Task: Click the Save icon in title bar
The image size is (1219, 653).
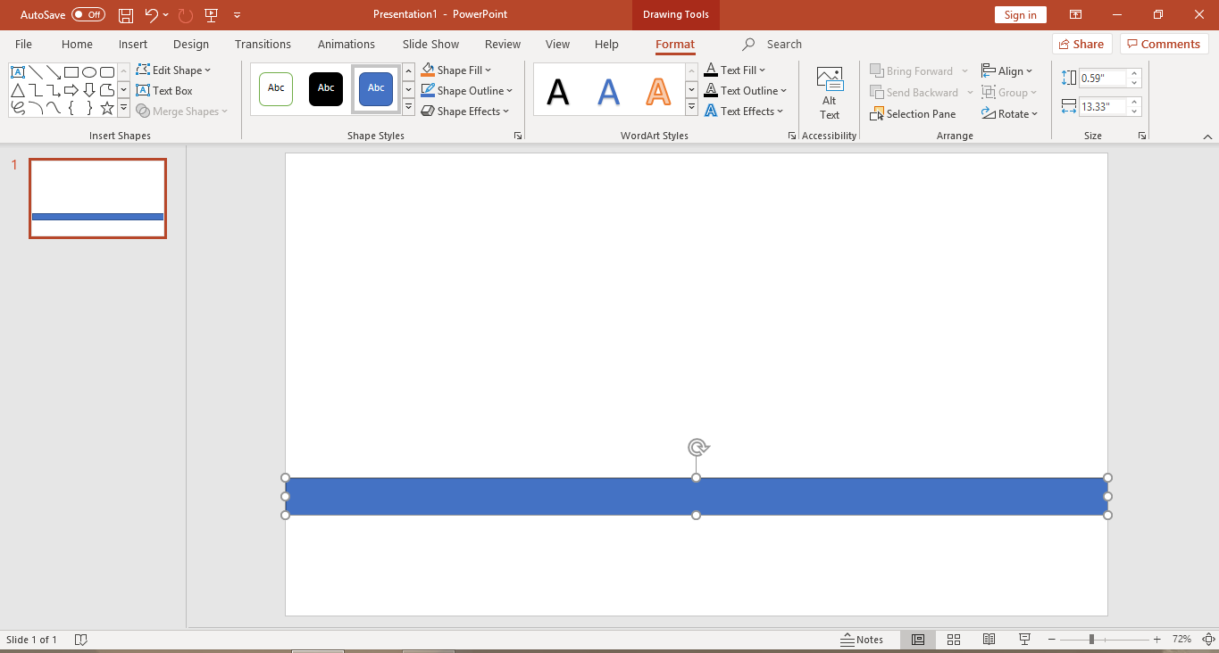Action: point(126,15)
